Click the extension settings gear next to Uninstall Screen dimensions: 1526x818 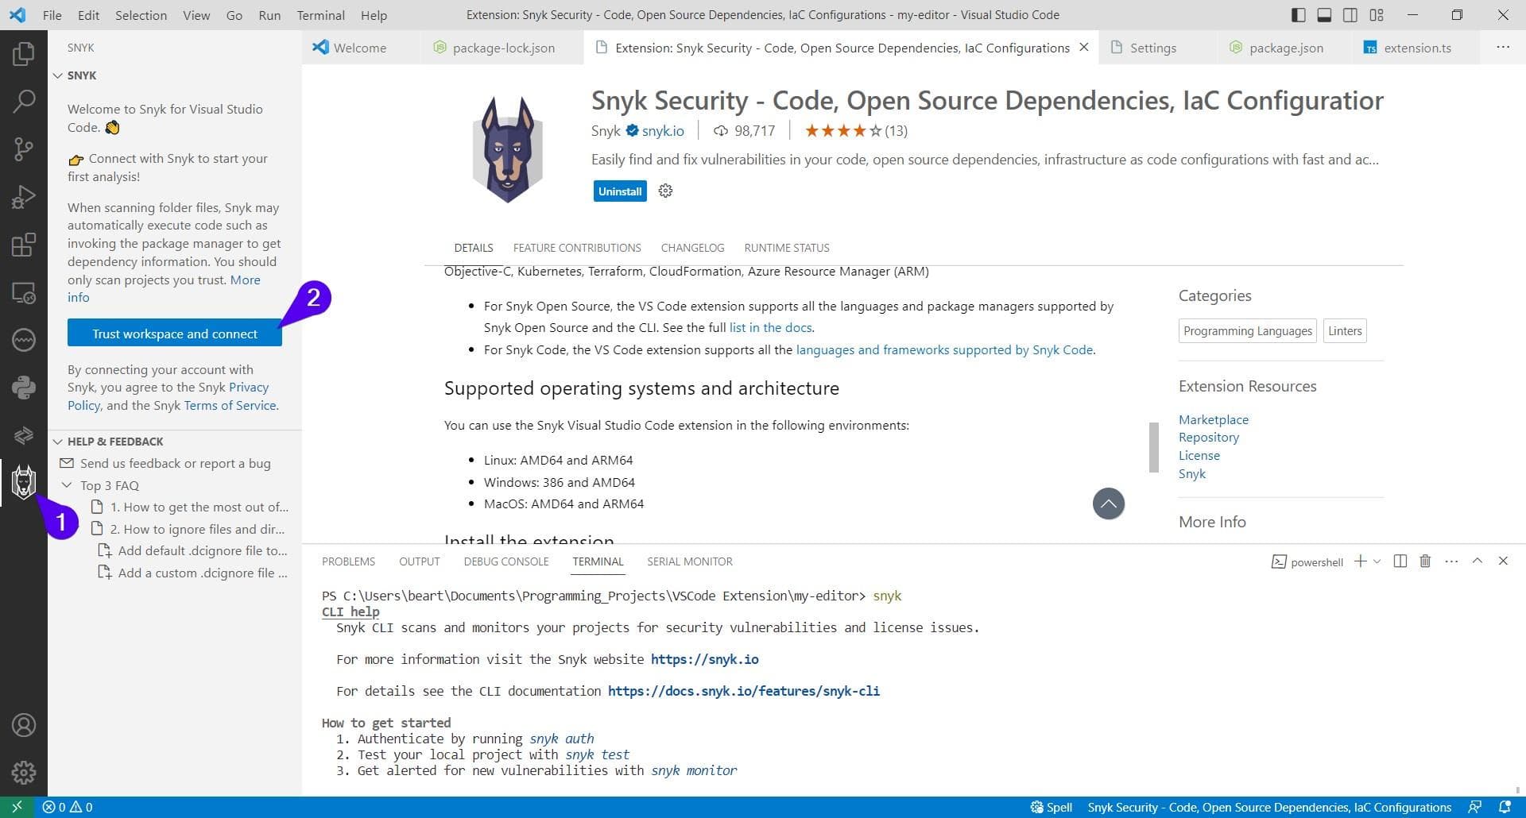tap(666, 191)
